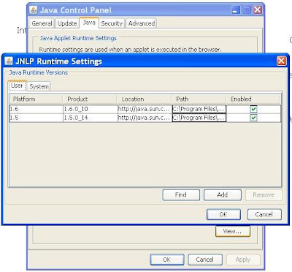Viewport: 292px width, 272px height.
Task: Uncheck Enabled for the 1.6 platform row
Action: tap(253, 109)
